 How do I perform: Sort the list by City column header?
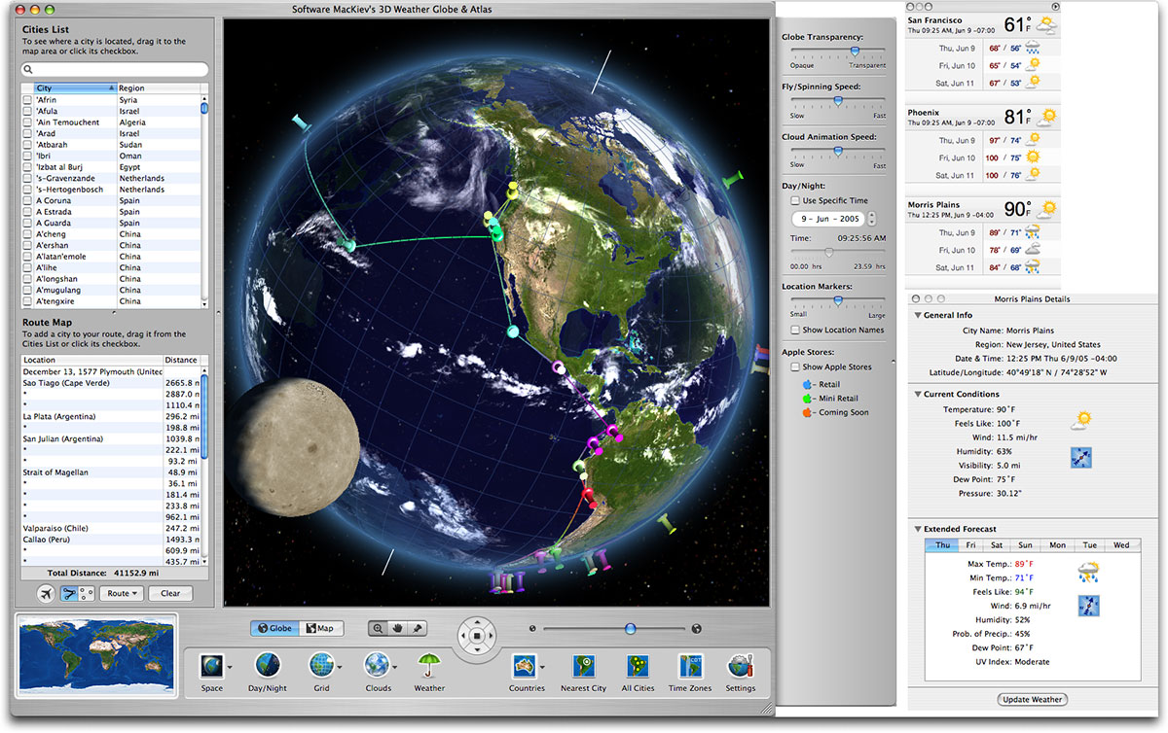tap(75, 88)
